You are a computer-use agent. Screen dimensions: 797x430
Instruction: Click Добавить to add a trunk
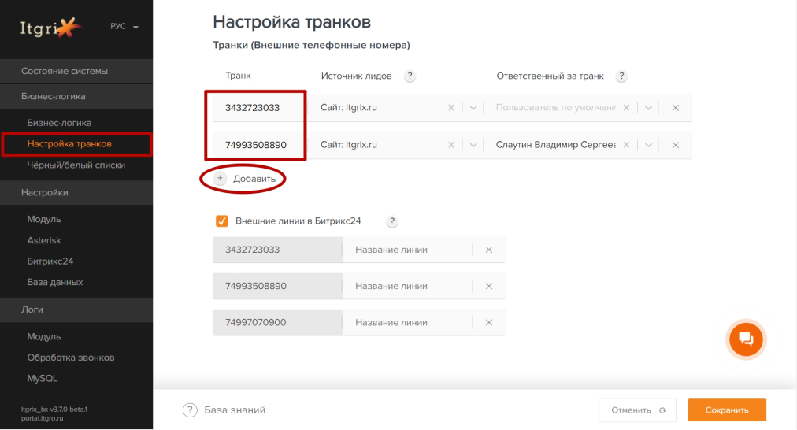tap(247, 179)
